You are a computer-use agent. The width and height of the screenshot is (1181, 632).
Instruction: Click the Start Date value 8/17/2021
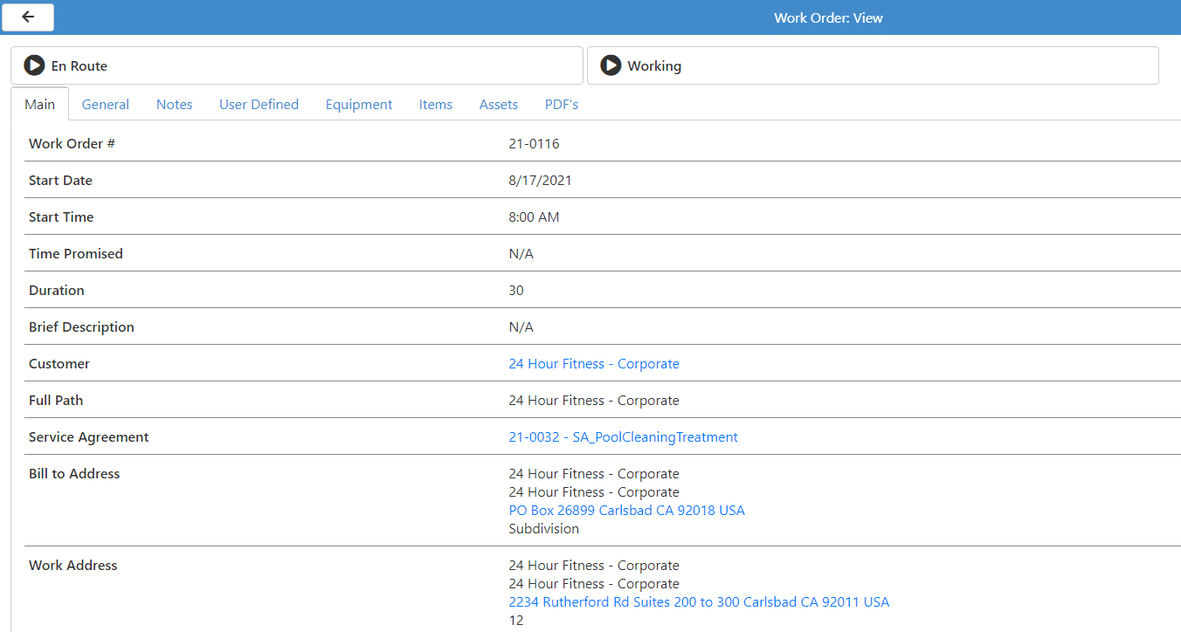[x=541, y=181]
